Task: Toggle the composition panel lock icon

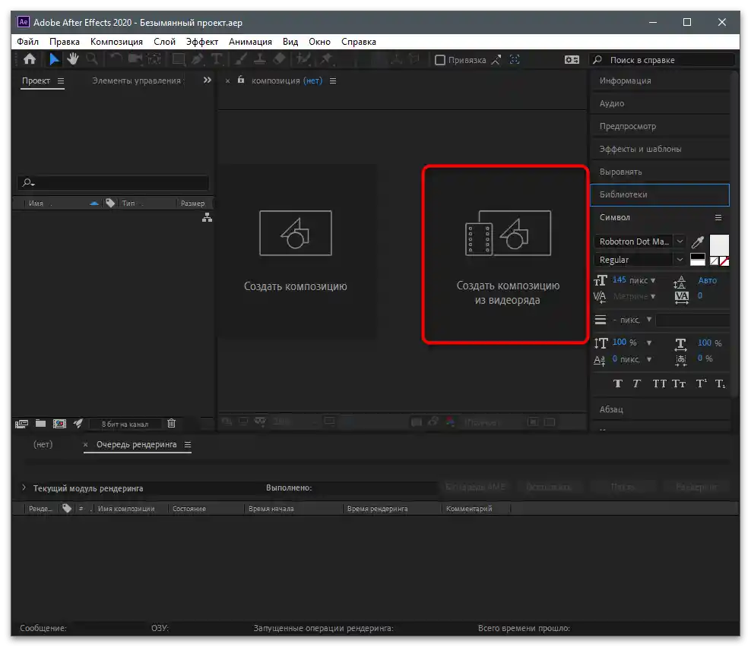Action: click(241, 80)
